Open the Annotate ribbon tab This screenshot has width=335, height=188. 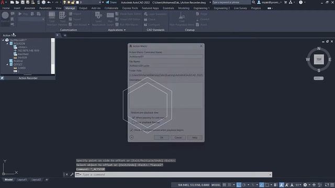point(30,8)
